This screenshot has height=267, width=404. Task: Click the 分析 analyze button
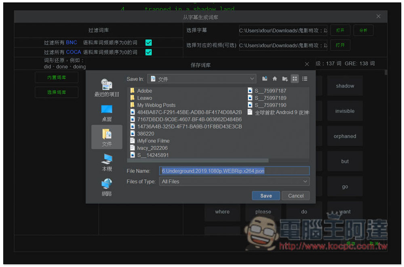(363, 30)
